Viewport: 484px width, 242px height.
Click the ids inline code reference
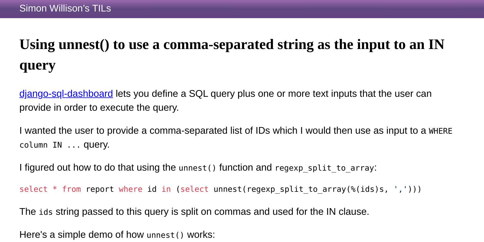(x=45, y=212)
